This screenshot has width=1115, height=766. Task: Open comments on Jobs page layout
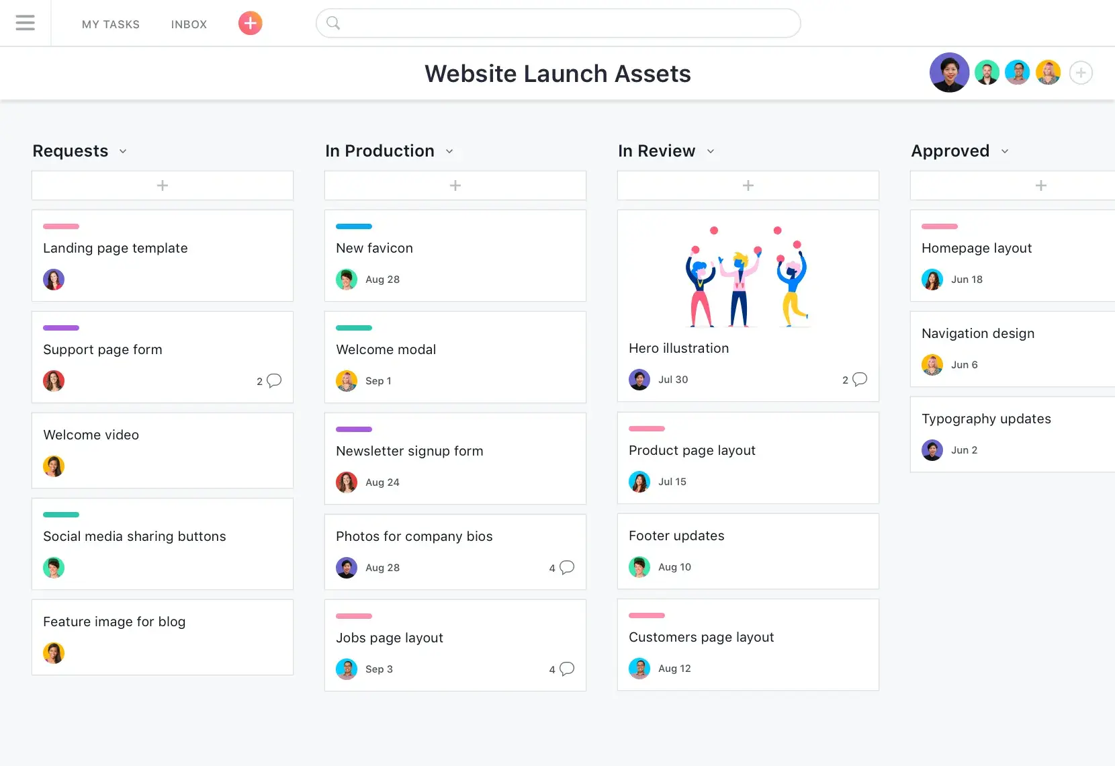click(562, 669)
